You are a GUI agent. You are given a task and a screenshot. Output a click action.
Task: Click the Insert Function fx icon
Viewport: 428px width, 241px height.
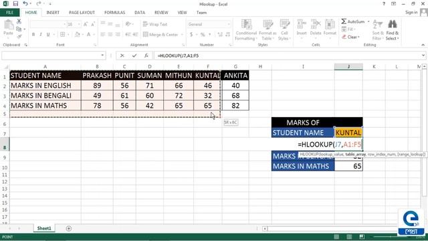[x=146, y=56]
